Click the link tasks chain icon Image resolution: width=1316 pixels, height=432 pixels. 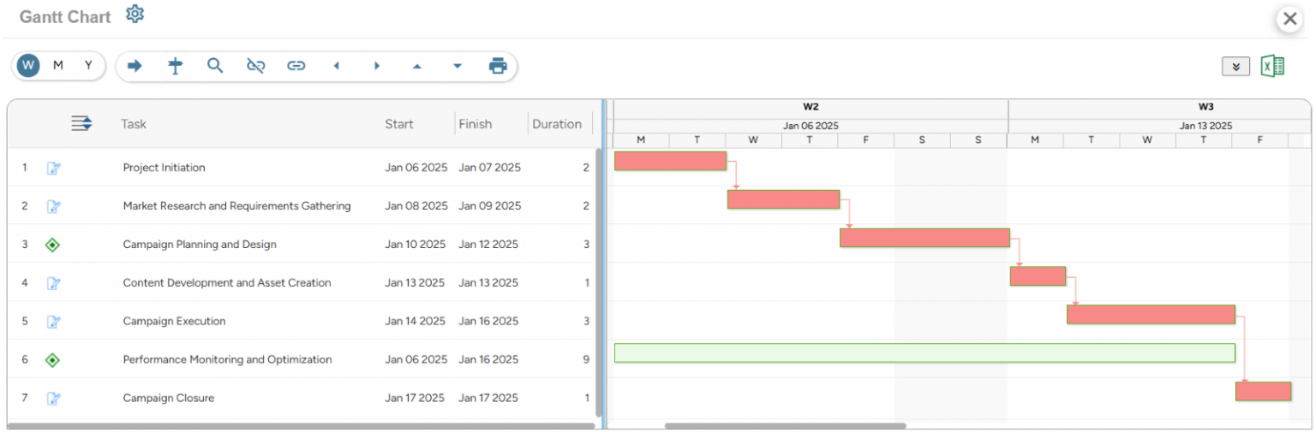(x=296, y=66)
